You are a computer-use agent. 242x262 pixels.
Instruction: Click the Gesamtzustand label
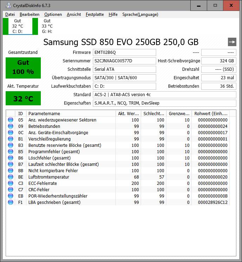[x=23, y=52]
